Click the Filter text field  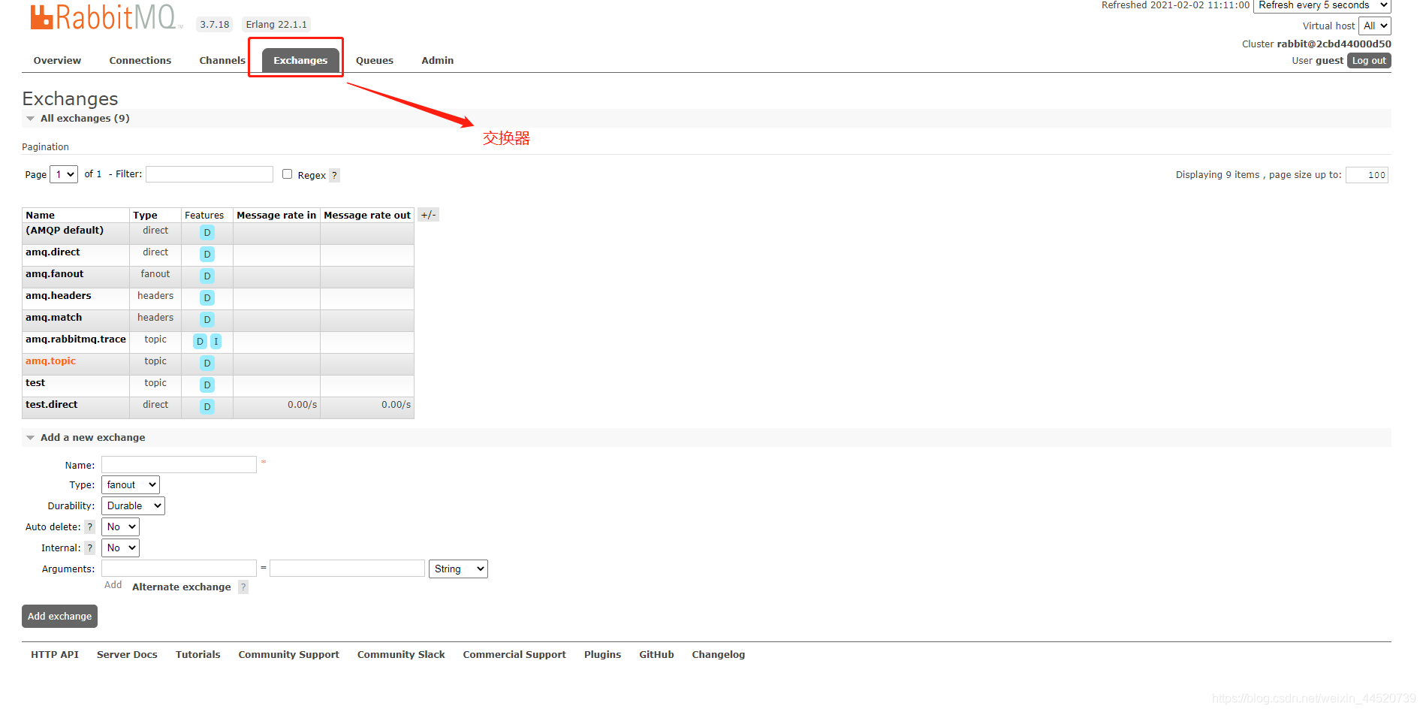[x=210, y=174]
